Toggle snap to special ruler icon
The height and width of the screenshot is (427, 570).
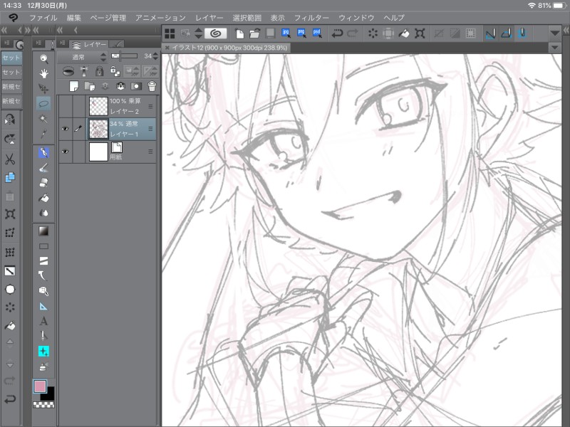point(507,33)
